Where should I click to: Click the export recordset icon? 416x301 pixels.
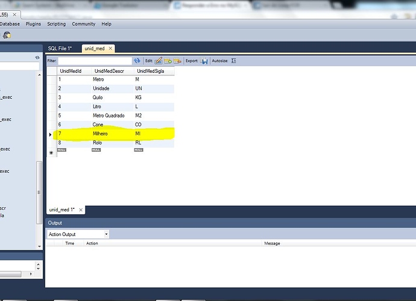pyautogui.click(x=204, y=61)
